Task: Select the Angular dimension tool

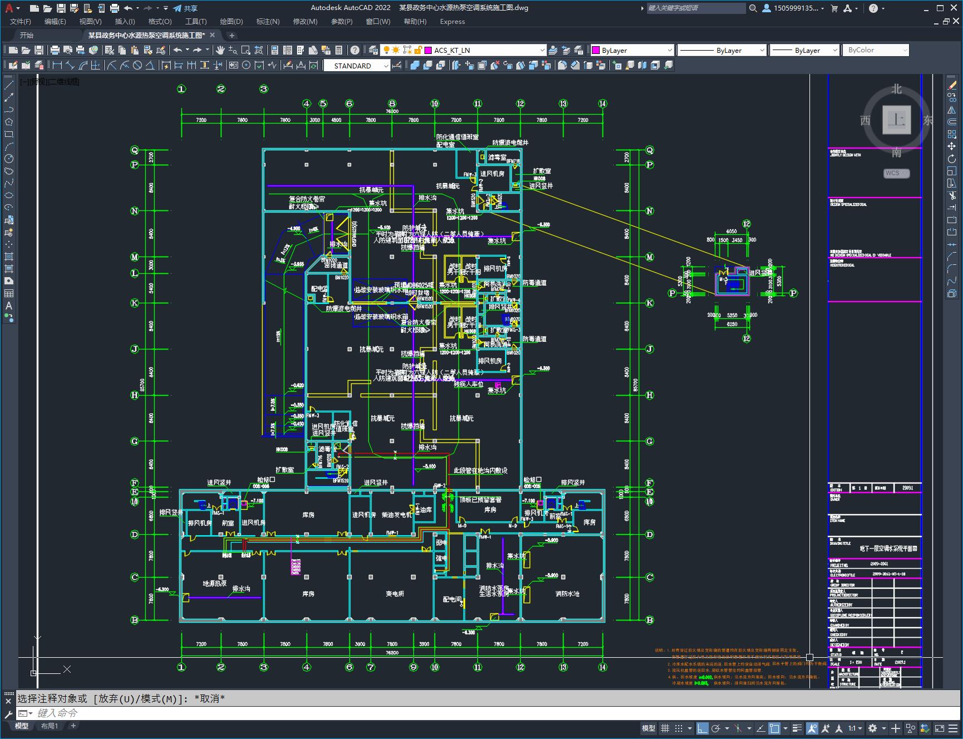Action: coord(150,66)
